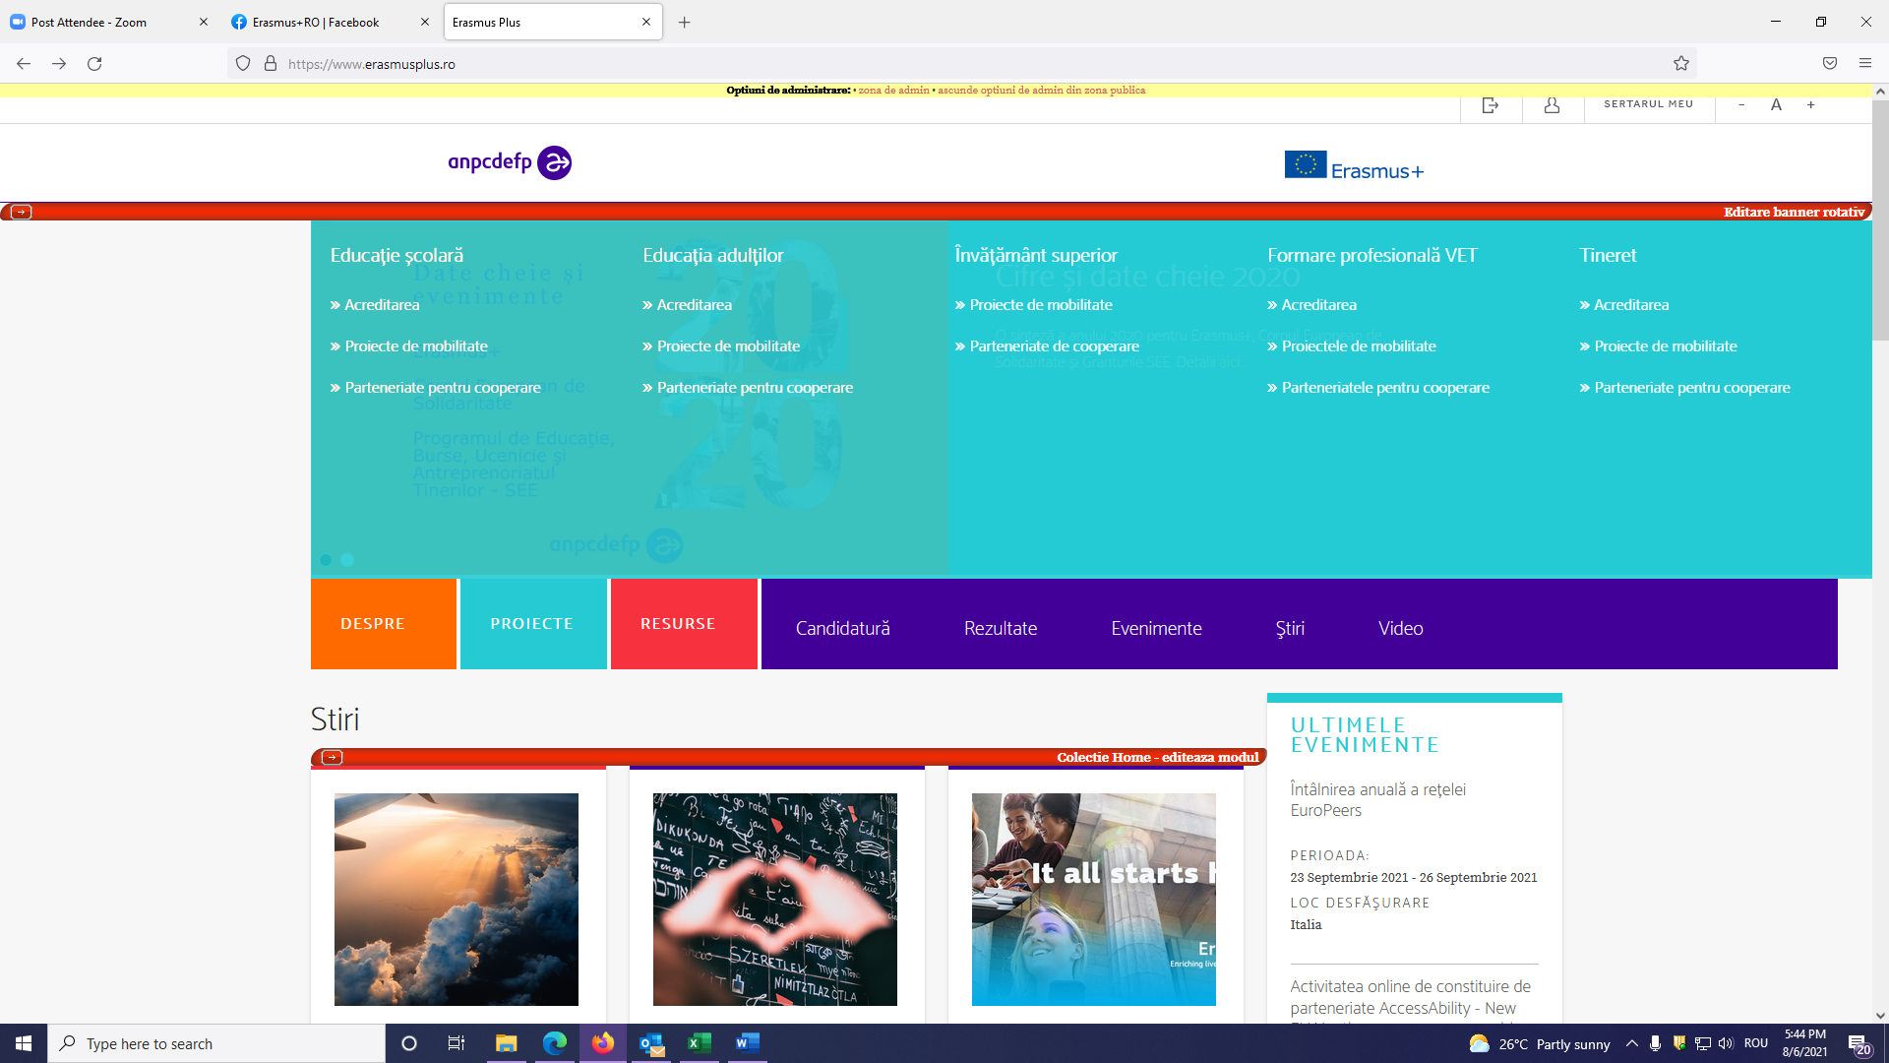This screenshot has height=1063, width=1889.
Task: Click the browser Back arrow
Action: [x=24, y=64]
